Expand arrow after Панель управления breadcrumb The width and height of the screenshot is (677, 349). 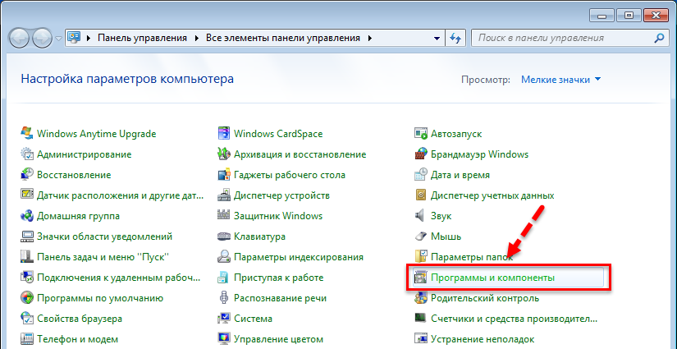(x=196, y=38)
